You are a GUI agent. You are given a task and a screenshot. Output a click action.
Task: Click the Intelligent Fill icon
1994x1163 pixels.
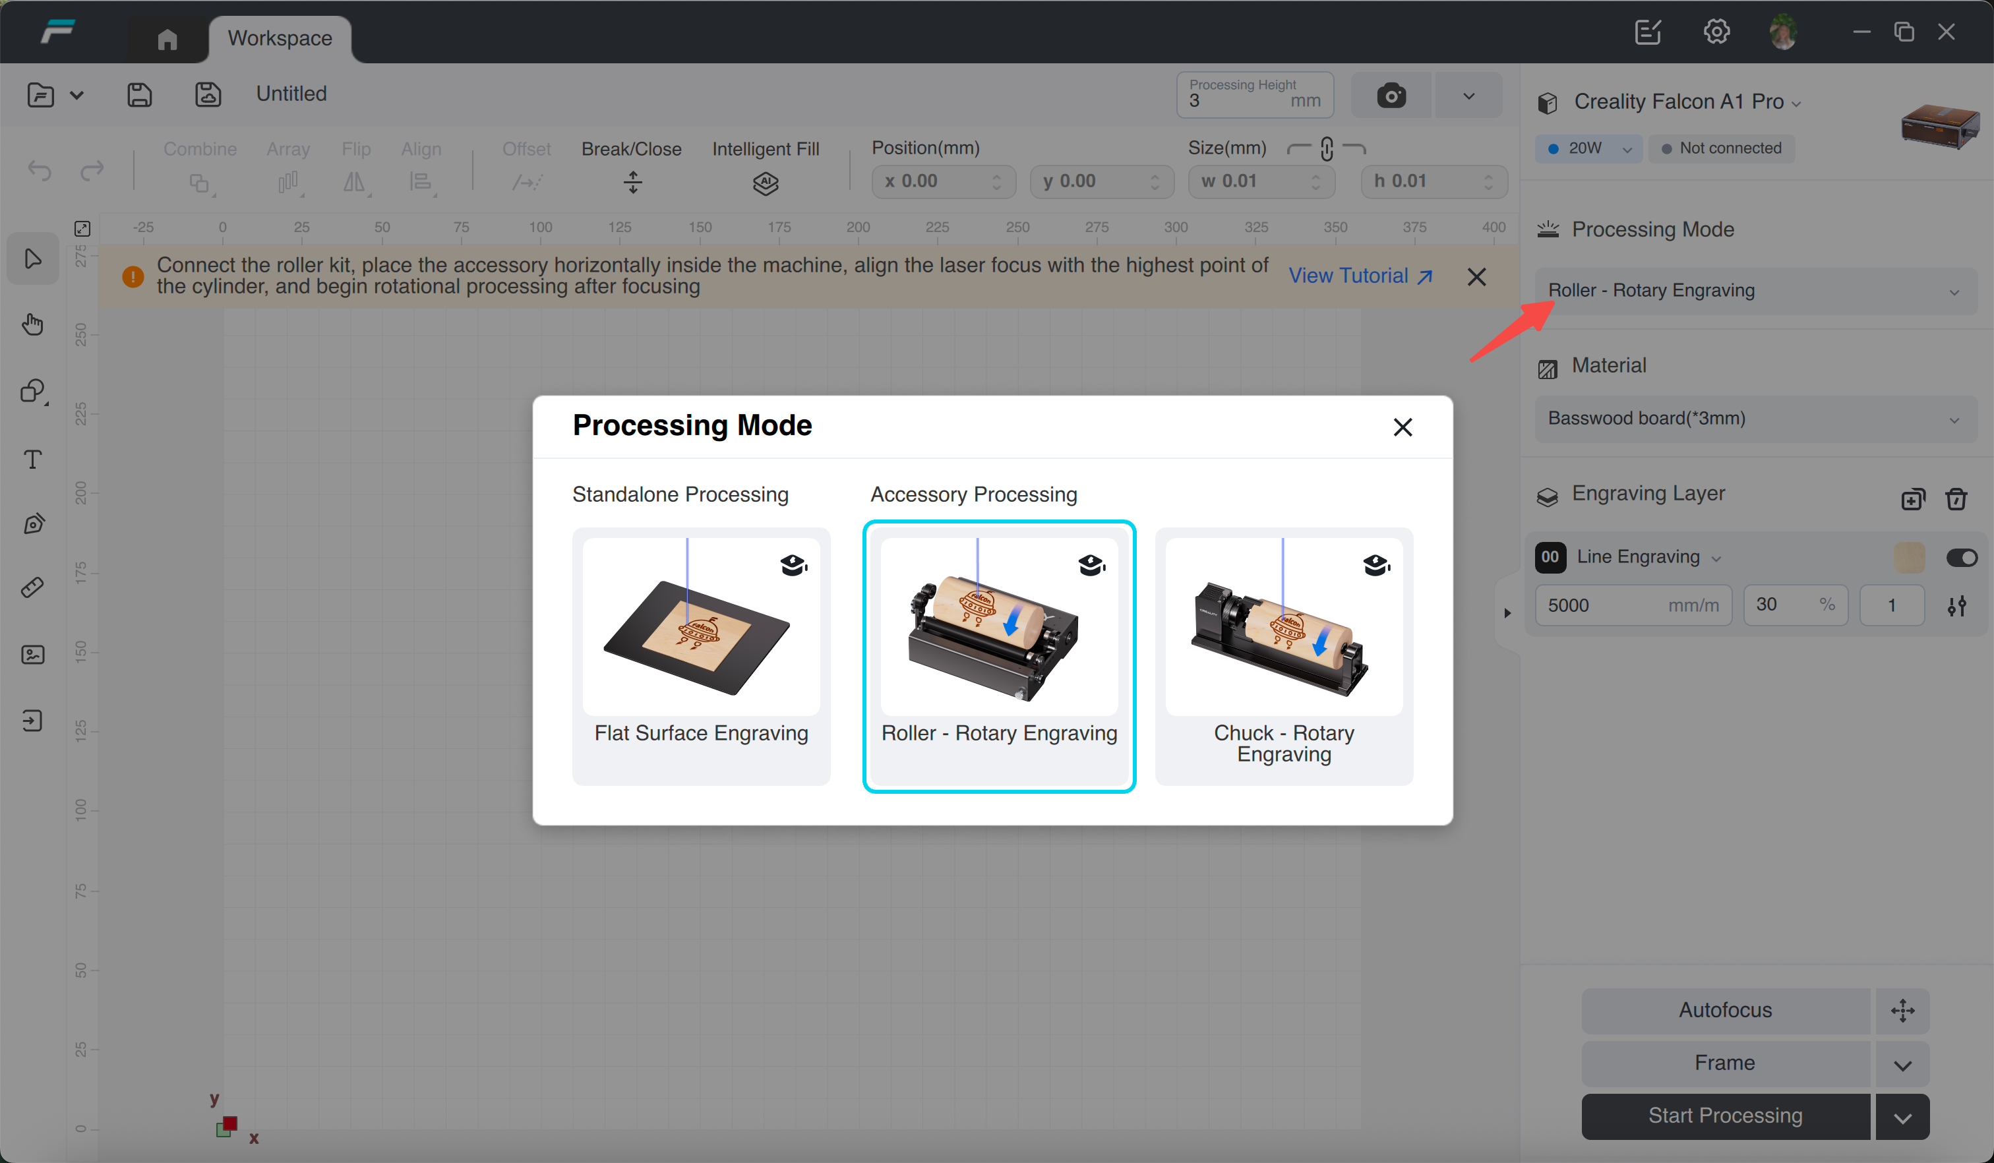(x=765, y=183)
